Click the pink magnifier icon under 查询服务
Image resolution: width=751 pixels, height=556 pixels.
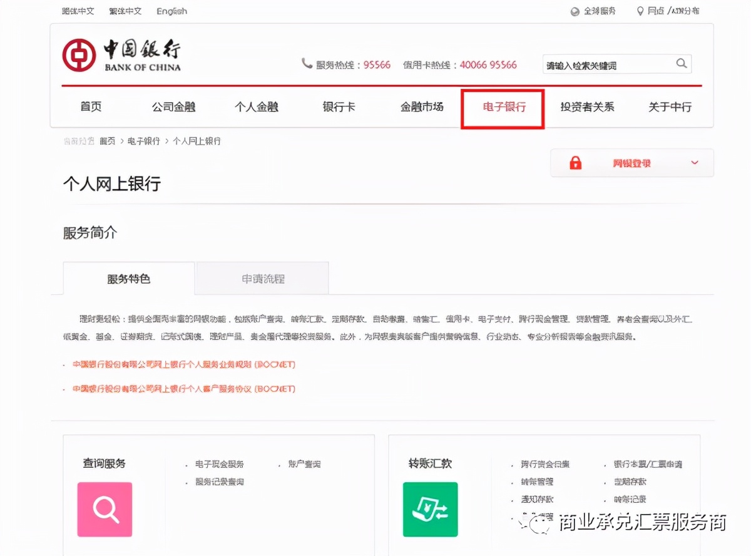tap(104, 510)
